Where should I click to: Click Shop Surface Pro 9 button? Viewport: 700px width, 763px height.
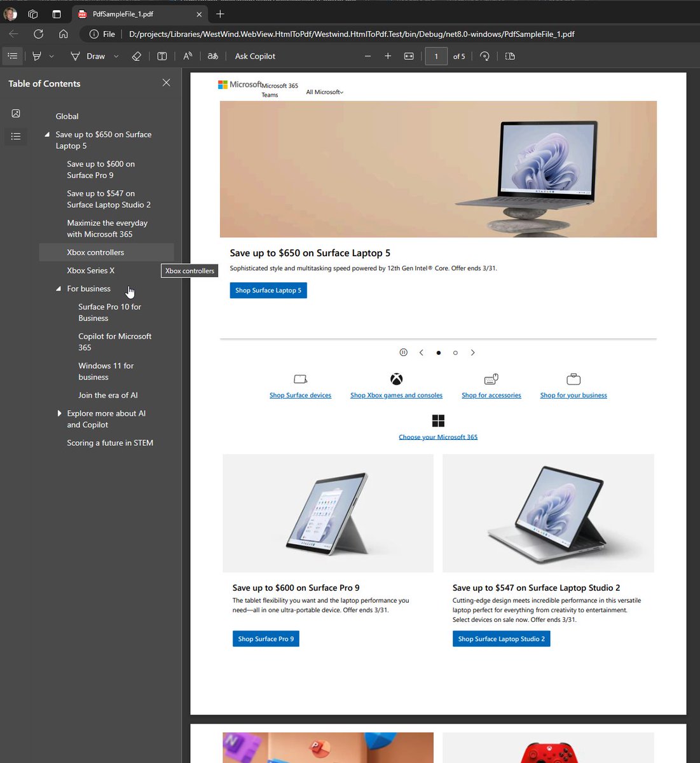point(266,638)
